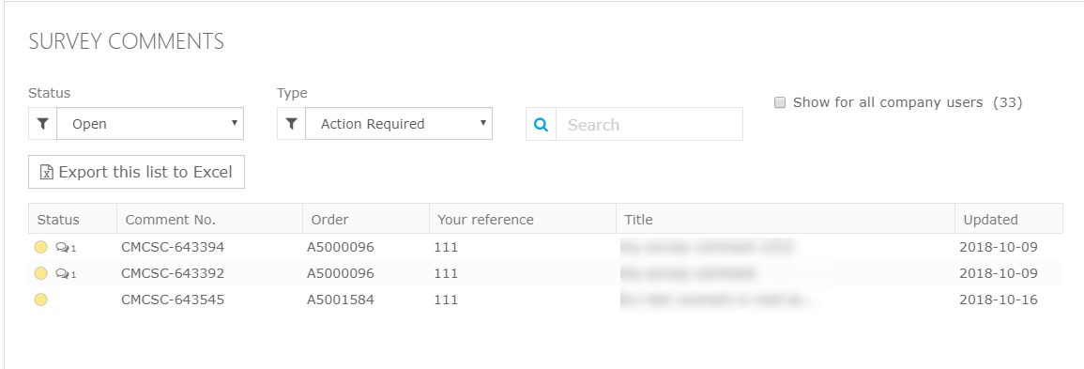Sort by the Updated column header
Screen dimensions: 1084x369
[x=991, y=220]
